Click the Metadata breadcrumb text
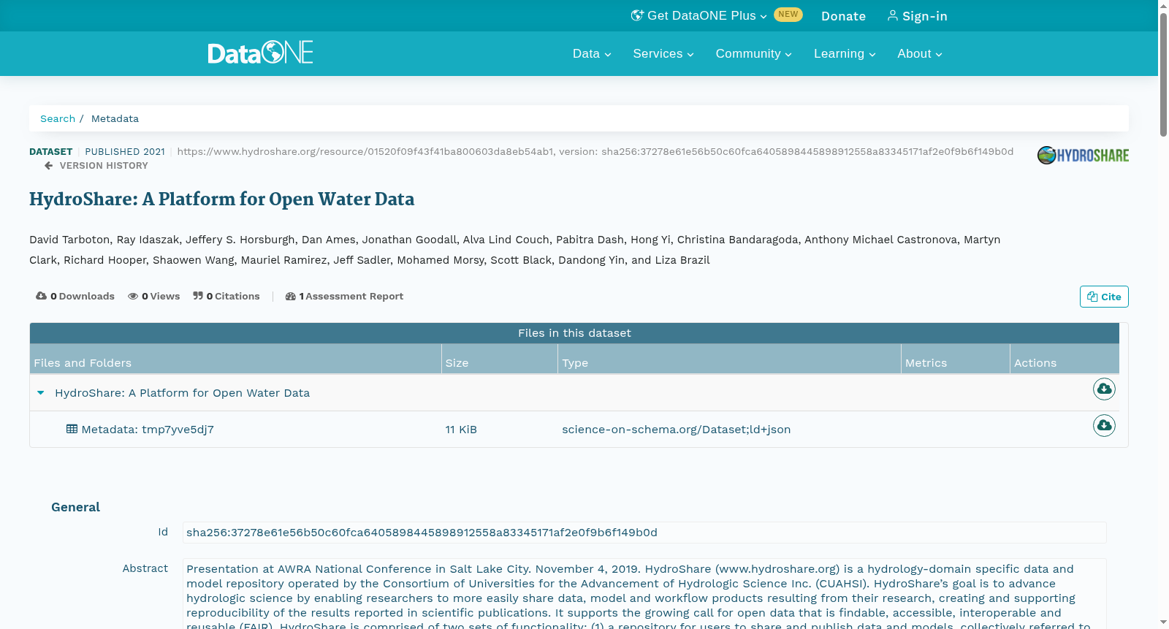The width and height of the screenshot is (1169, 629). tap(115, 118)
